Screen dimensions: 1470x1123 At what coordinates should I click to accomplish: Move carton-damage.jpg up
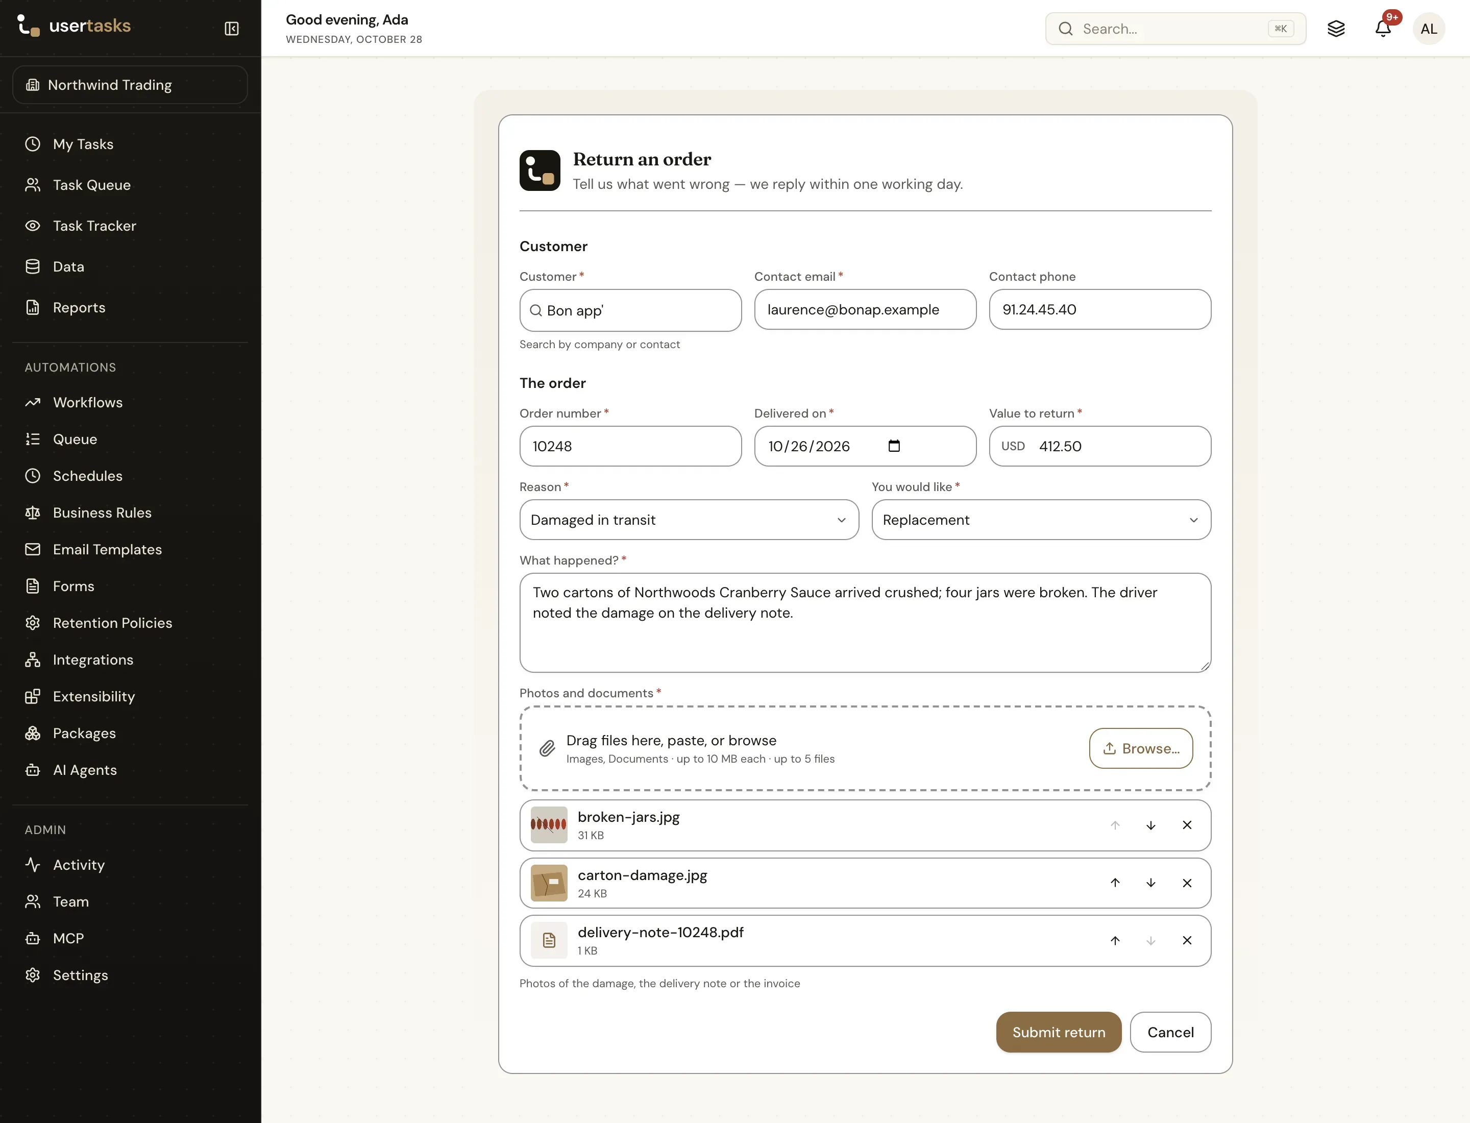(1114, 883)
